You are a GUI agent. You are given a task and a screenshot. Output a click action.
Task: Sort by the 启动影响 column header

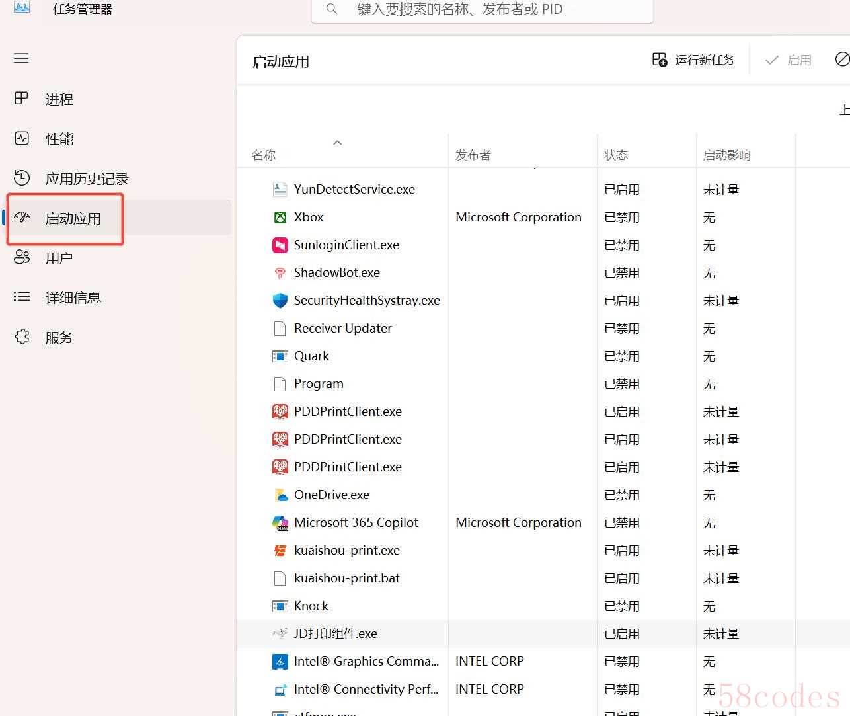(x=726, y=155)
